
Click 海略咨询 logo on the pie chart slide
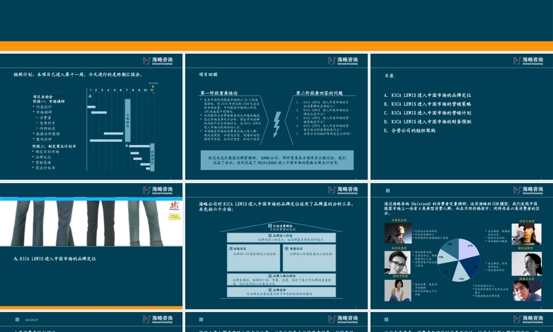tap(528, 190)
